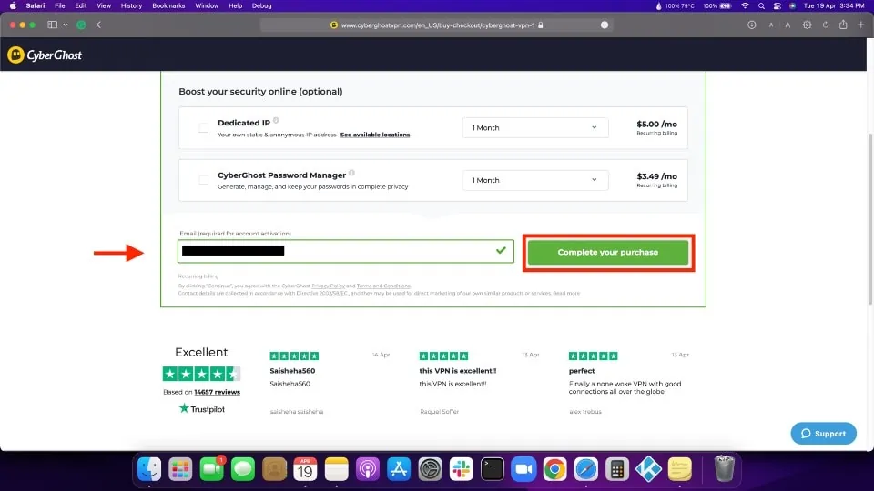Open Terminal from the Dock
This screenshot has height=491, width=874.
[x=493, y=469]
